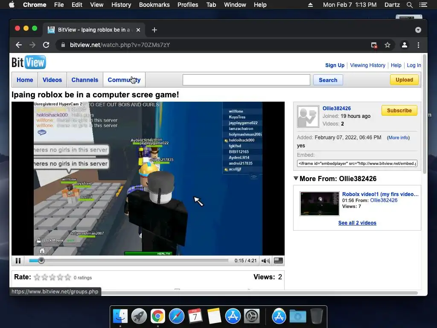
Task: Close the BitView tab
Action: point(138,30)
